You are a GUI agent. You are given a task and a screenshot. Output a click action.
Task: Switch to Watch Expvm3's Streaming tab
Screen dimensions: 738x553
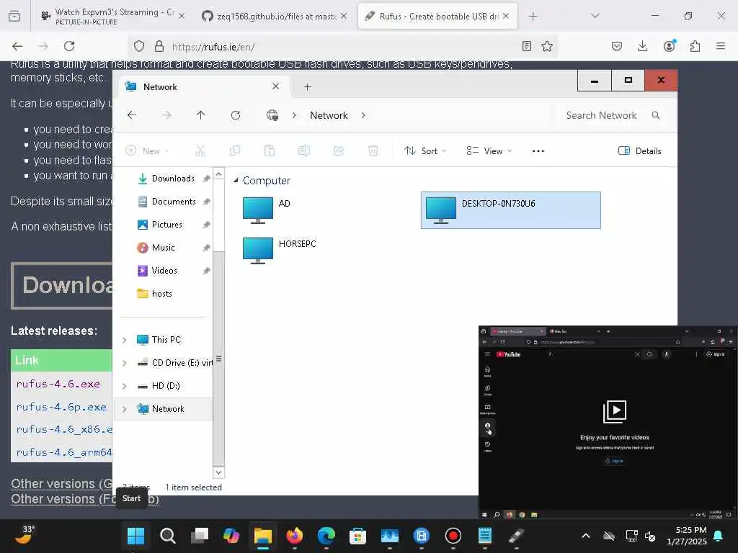112,16
